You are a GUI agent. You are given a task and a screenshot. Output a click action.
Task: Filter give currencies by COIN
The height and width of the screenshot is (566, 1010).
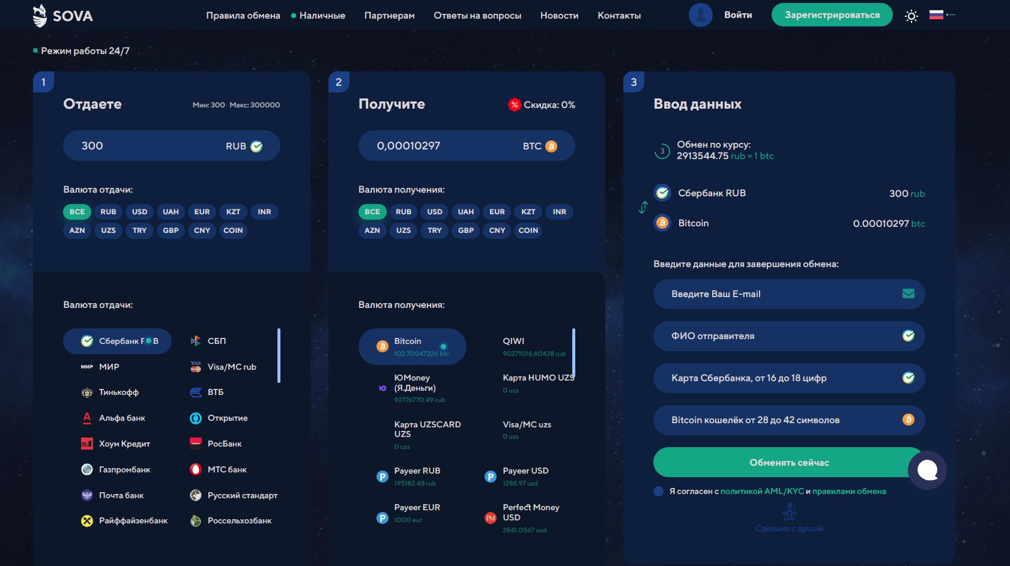[233, 230]
